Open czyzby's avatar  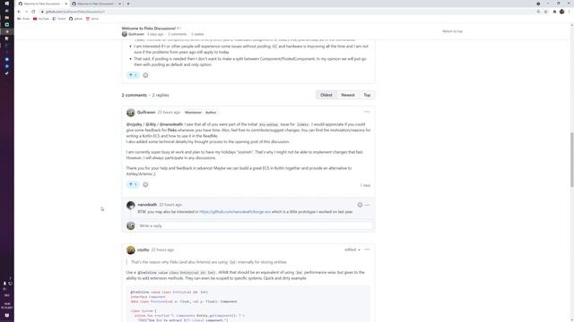[131, 250]
